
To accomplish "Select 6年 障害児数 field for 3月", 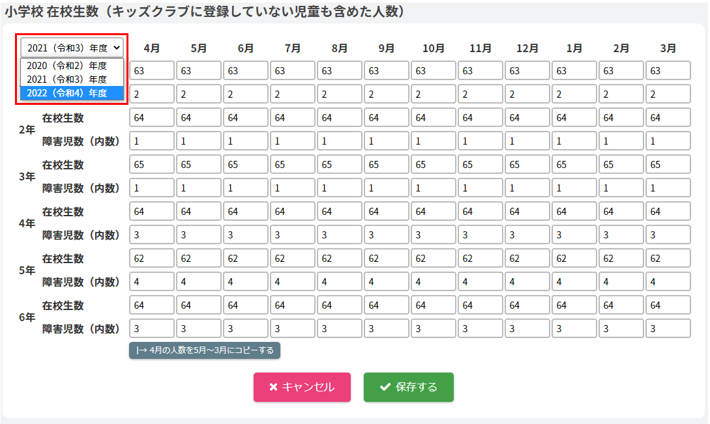I will coord(668,328).
